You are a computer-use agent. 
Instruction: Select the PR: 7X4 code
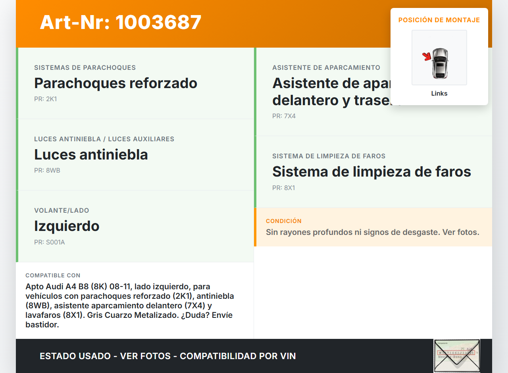pyautogui.click(x=284, y=116)
